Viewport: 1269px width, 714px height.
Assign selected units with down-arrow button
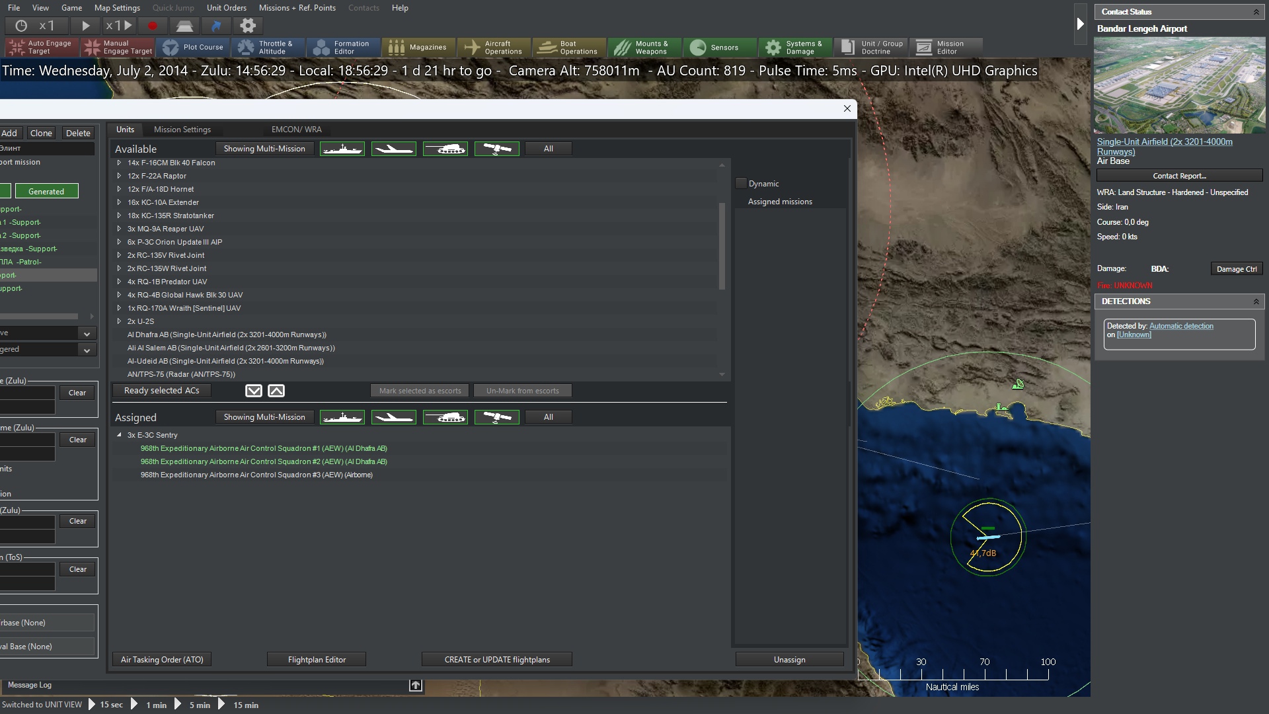pos(254,391)
